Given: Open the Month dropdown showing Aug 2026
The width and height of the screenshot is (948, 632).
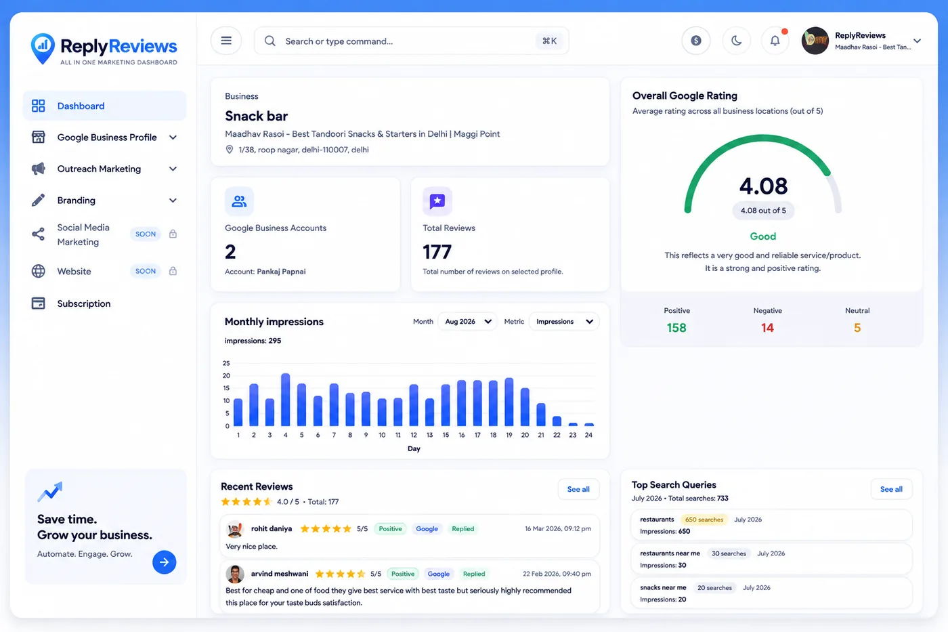Looking at the screenshot, I should pyautogui.click(x=468, y=322).
